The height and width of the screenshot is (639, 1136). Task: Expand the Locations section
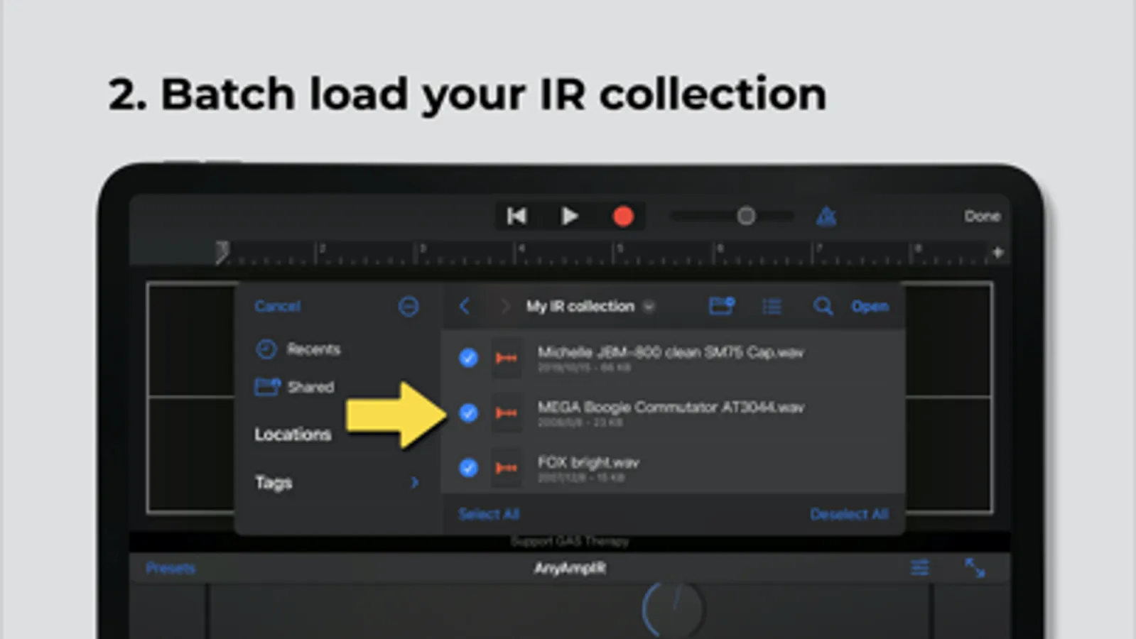[293, 434]
